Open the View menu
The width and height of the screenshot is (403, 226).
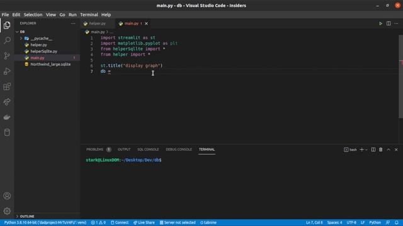[x=51, y=14]
